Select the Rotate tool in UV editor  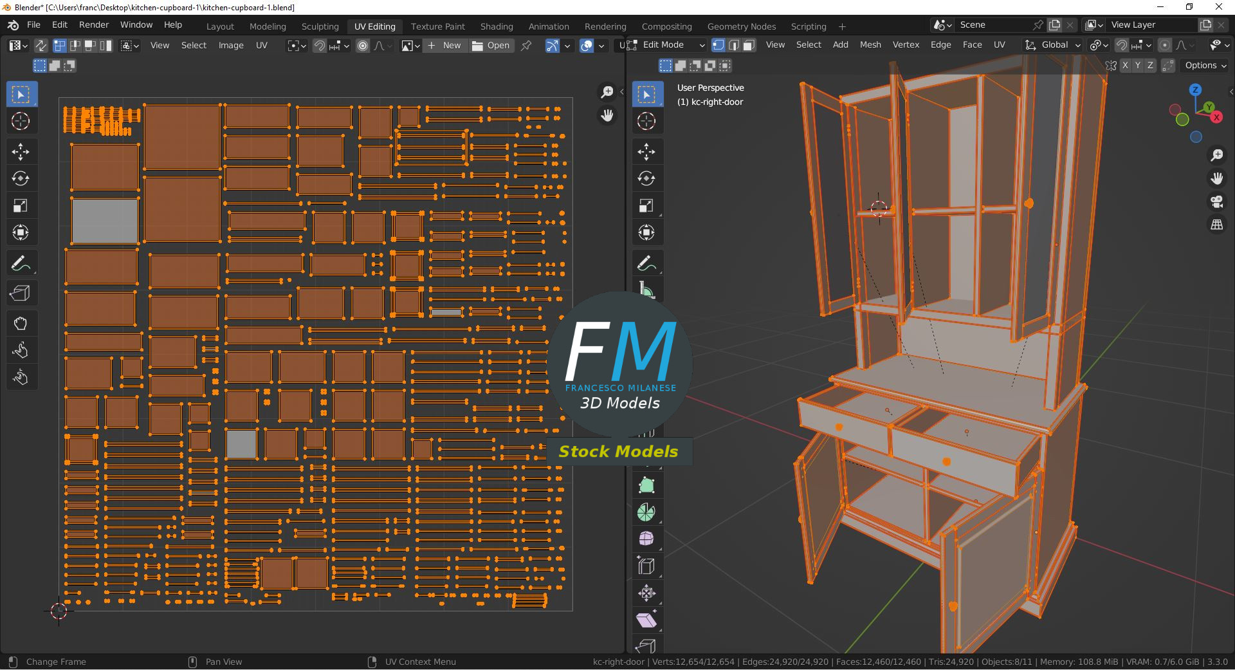[21, 178]
